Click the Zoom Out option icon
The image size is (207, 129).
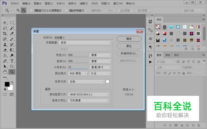tap(24, 10)
